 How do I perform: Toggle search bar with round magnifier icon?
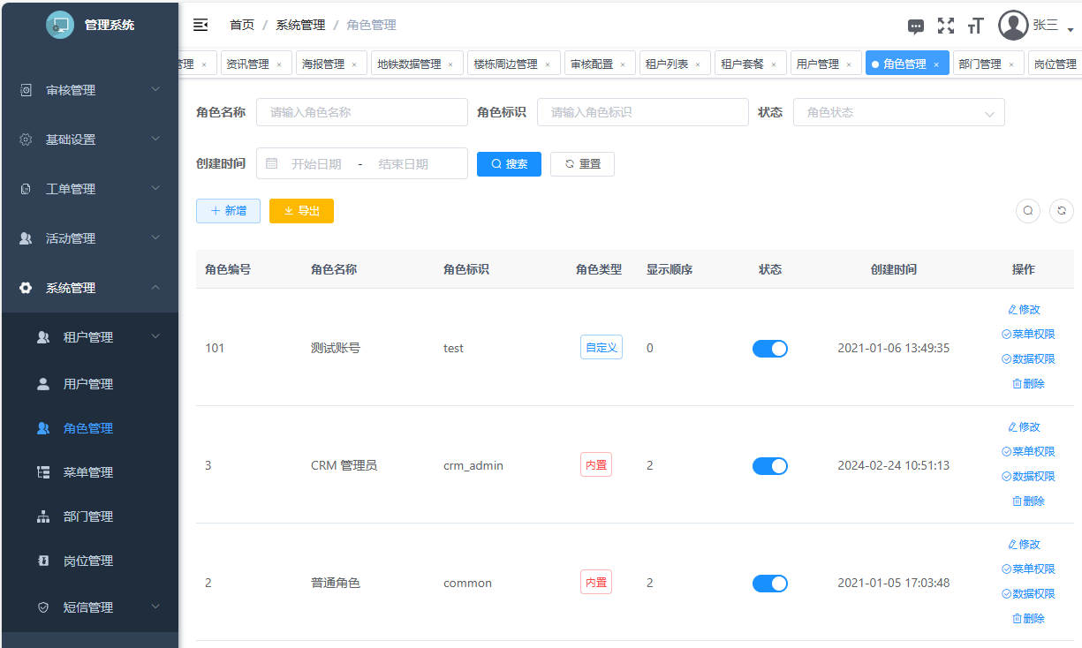click(1028, 211)
